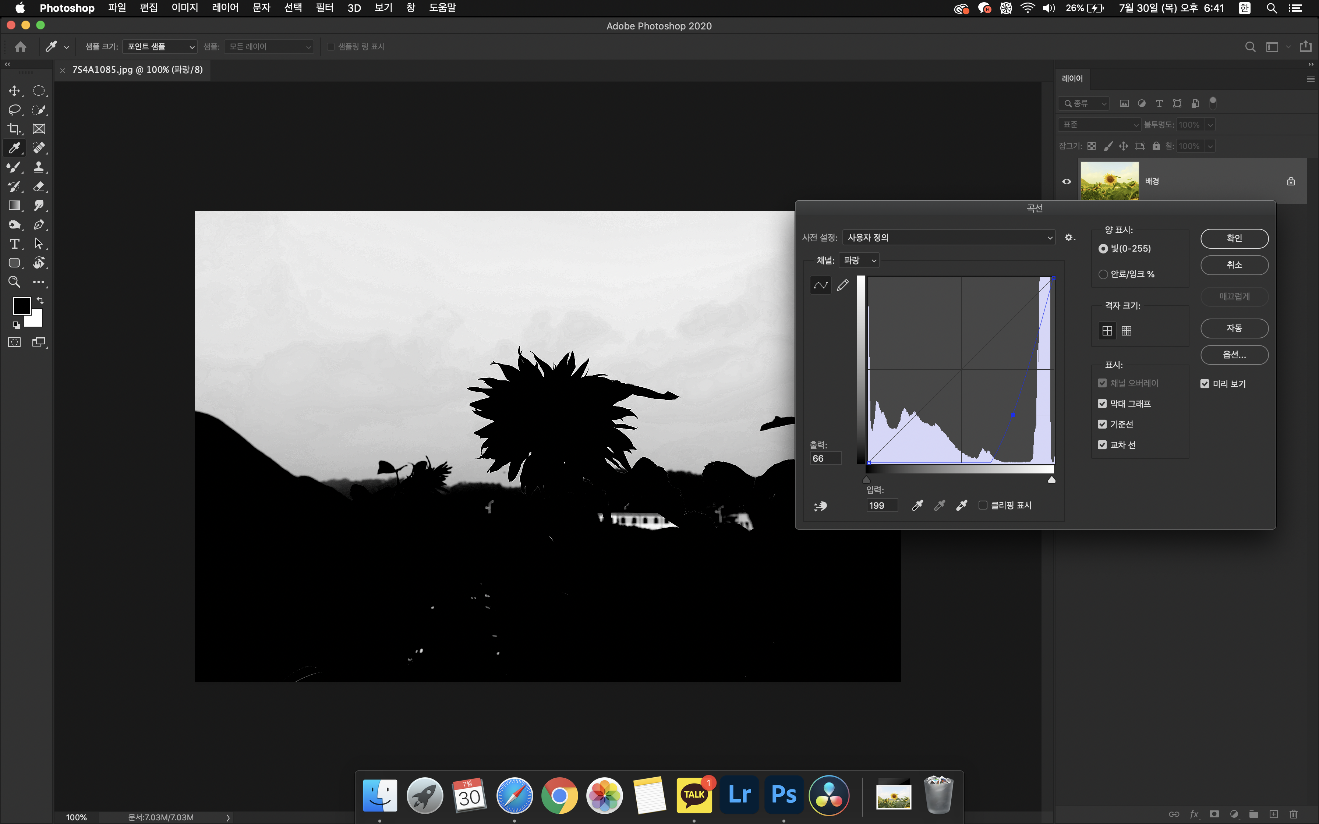
Task: Click the 자동 button in Curves
Action: coord(1234,328)
